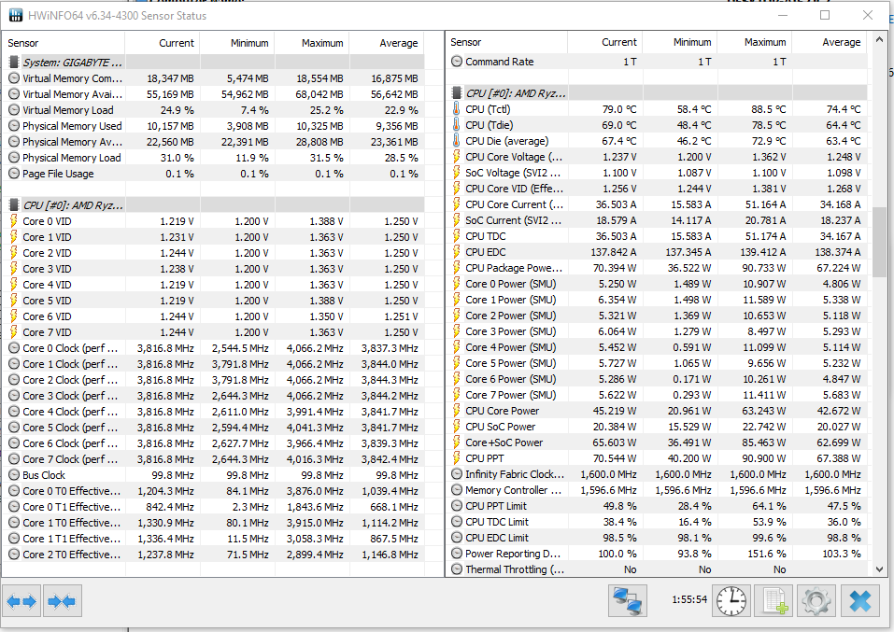Click clock icon next to Infinity Fabric Clock
The height and width of the screenshot is (632, 894).
point(457,474)
